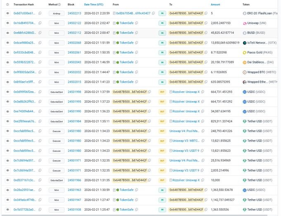Screen dimensions: 281x216
Task: Open transaction 0xb90ae1e5fff
Action: [x=24, y=82]
